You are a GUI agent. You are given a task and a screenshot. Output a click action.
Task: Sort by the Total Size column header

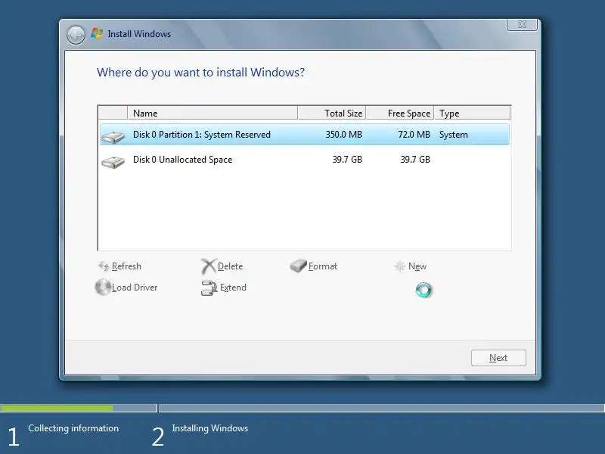pos(332,113)
